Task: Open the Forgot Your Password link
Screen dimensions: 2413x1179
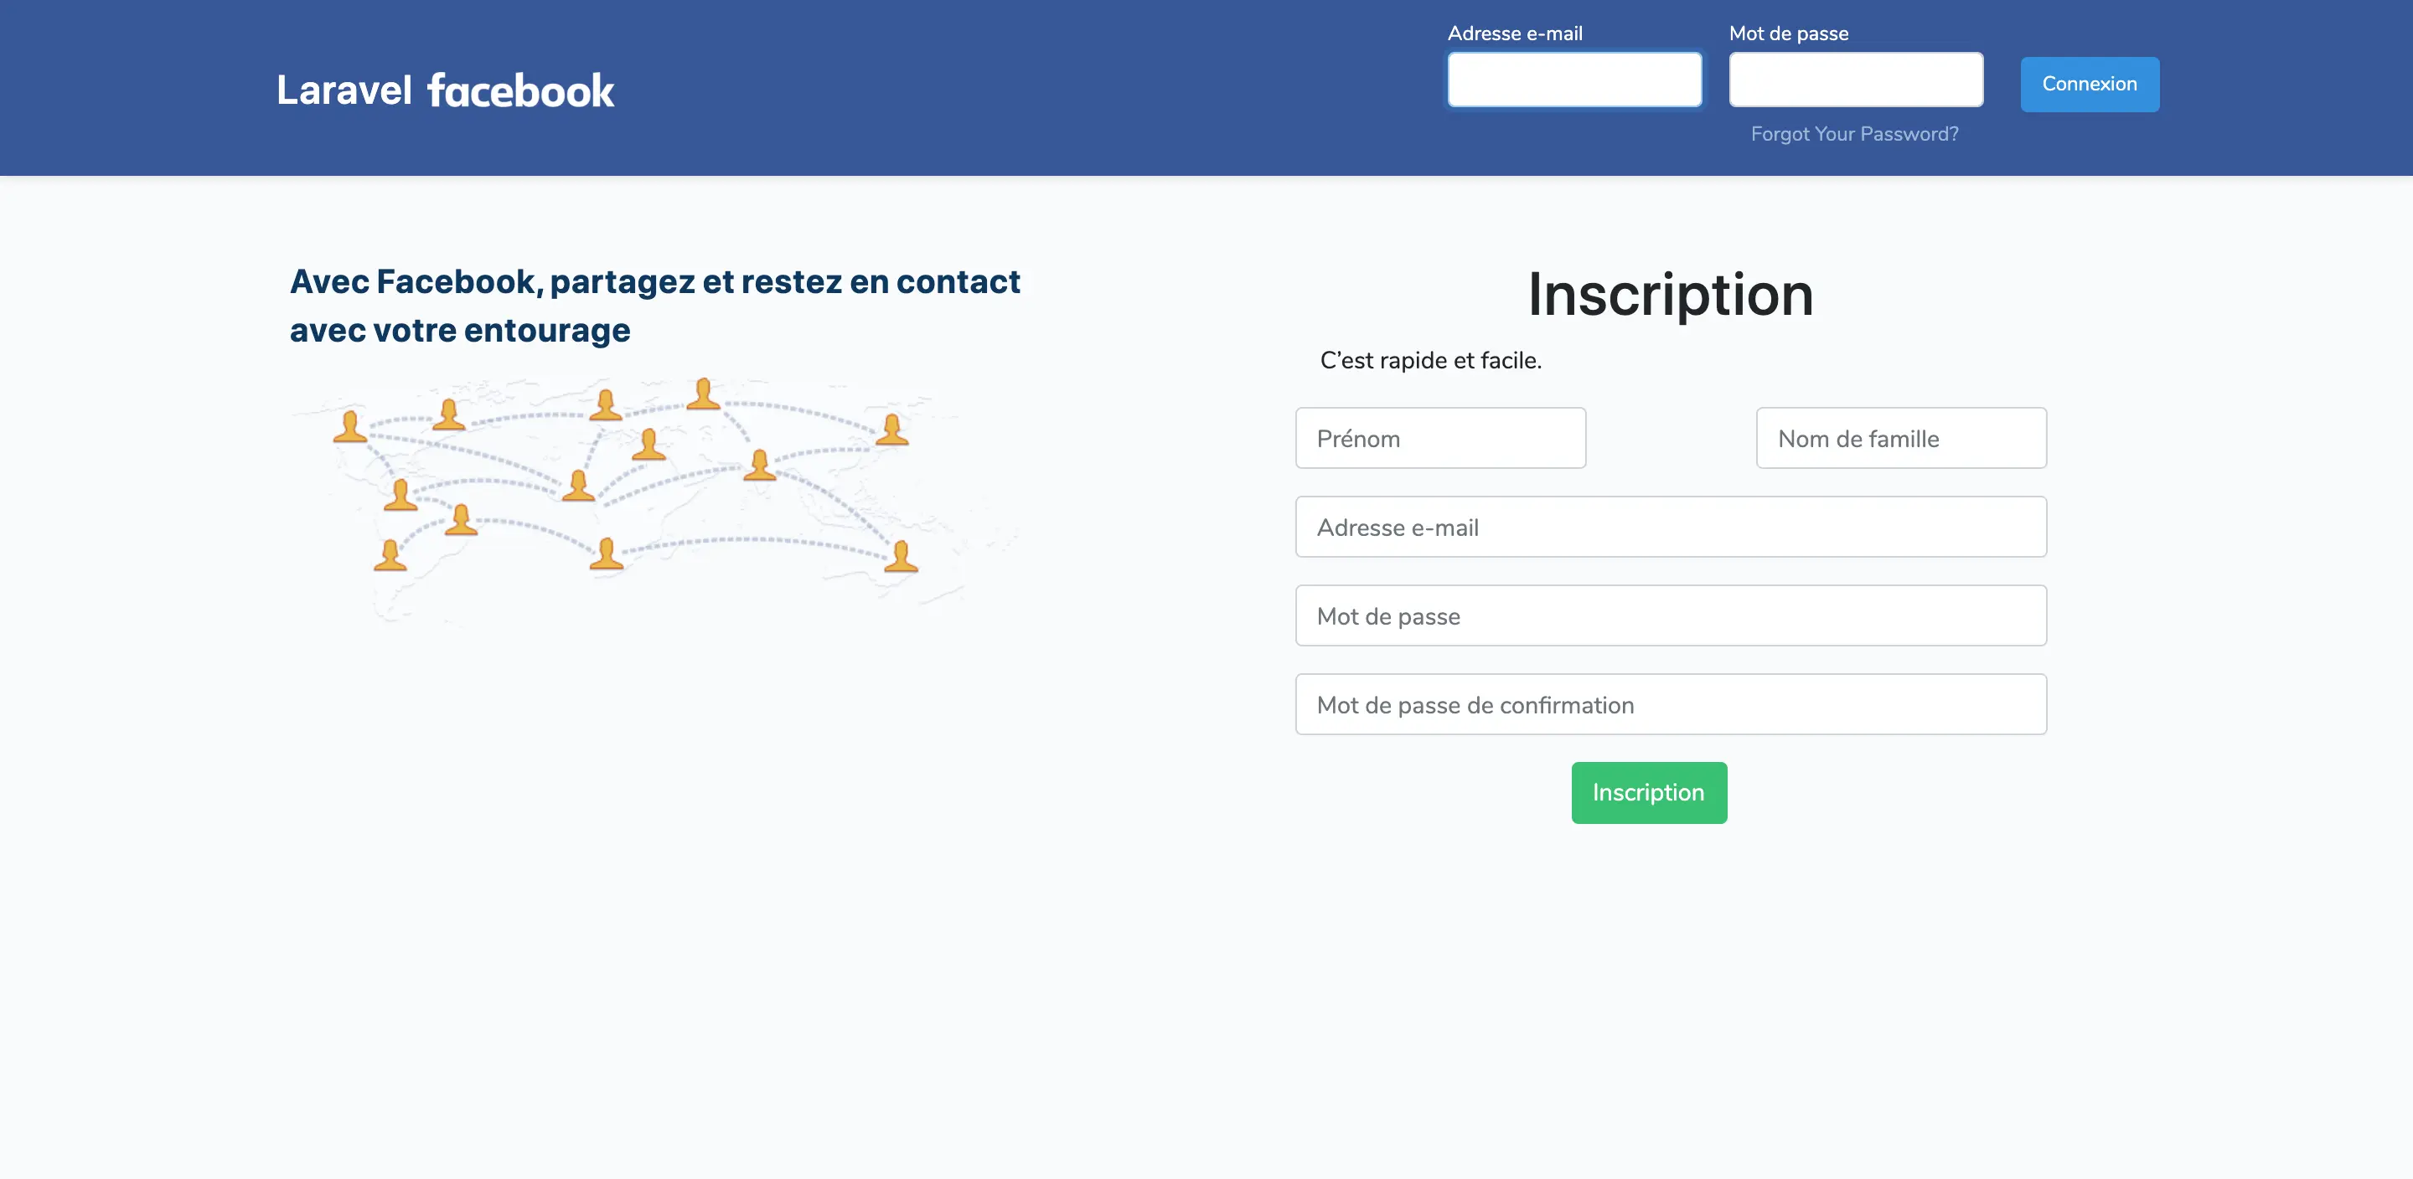Action: coord(1854,134)
